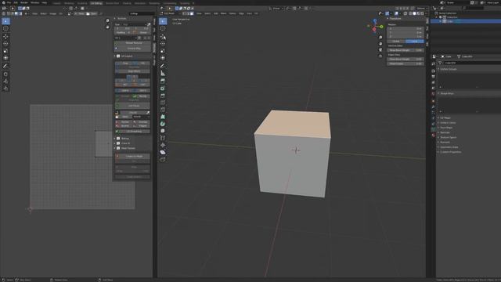Select the Cursor tool in 3D viewport toolbar
The height and width of the screenshot is (282, 501).
163,28
